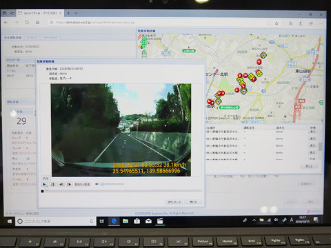Viewport: 331px width, 248px height.
Task: Open the share icon in Edge
Action: tap(311, 23)
